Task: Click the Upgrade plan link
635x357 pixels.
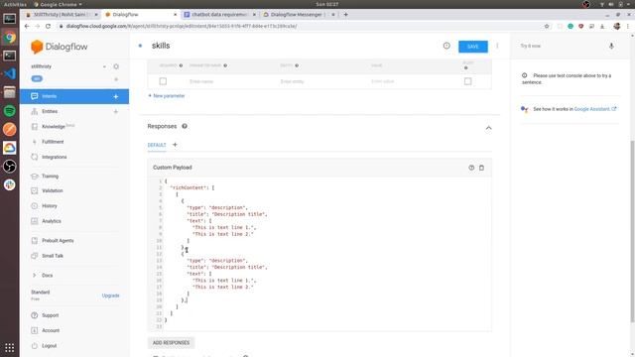Action: pyautogui.click(x=110, y=296)
